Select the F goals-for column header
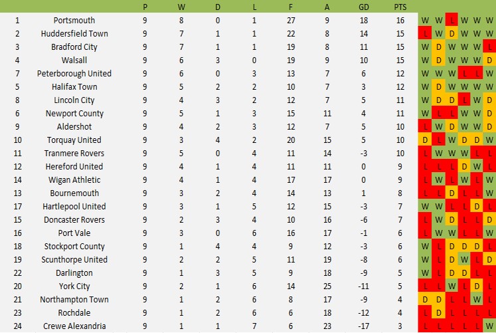 pos(290,7)
